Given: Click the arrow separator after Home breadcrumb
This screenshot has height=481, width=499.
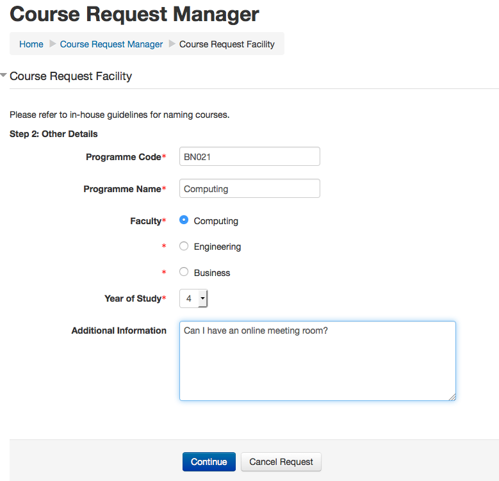Looking at the screenshot, I should coord(53,44).
